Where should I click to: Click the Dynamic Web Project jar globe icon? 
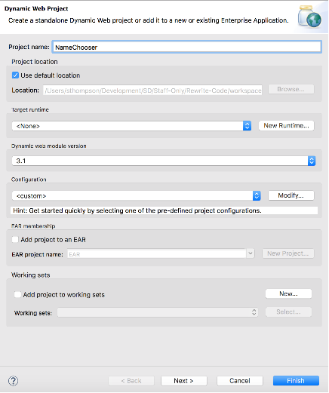pyautogui.click(x=309, y=17)
